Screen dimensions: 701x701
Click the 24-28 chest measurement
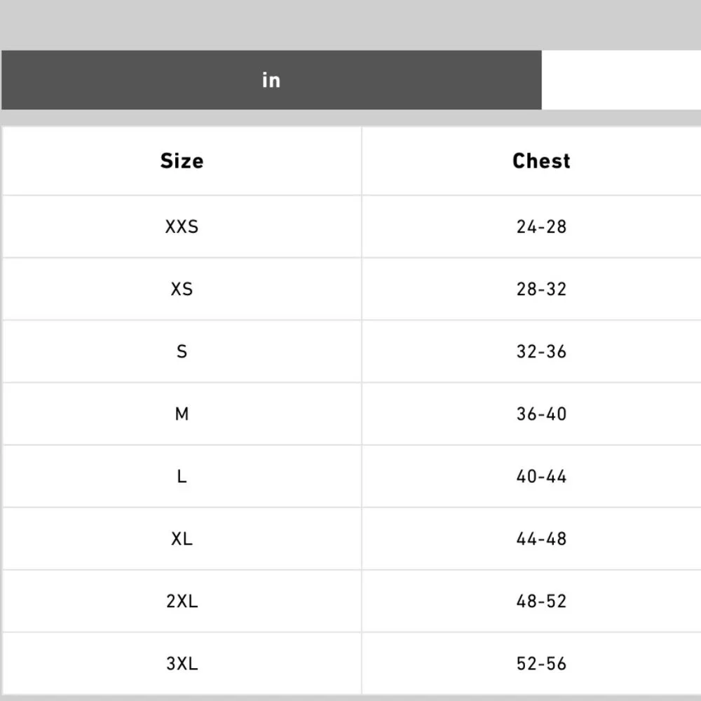pos(541,227)
